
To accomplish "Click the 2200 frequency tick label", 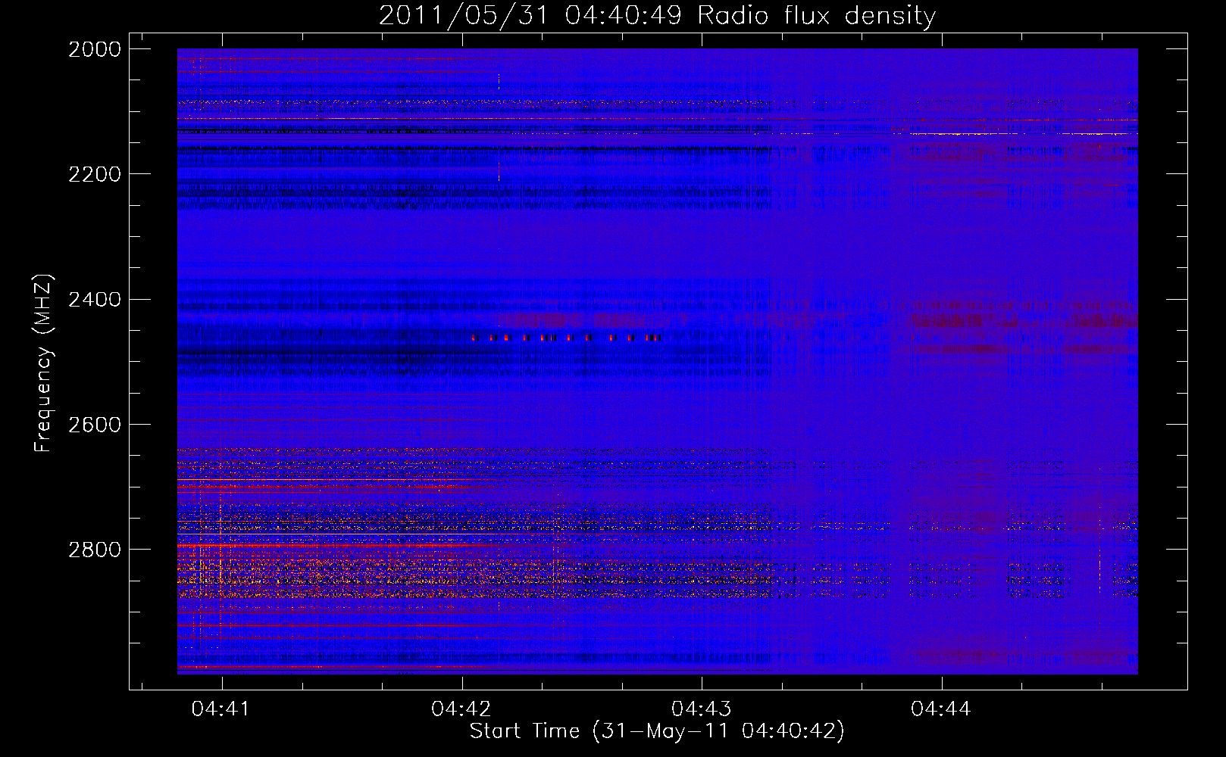I will [x=95, y=174].
